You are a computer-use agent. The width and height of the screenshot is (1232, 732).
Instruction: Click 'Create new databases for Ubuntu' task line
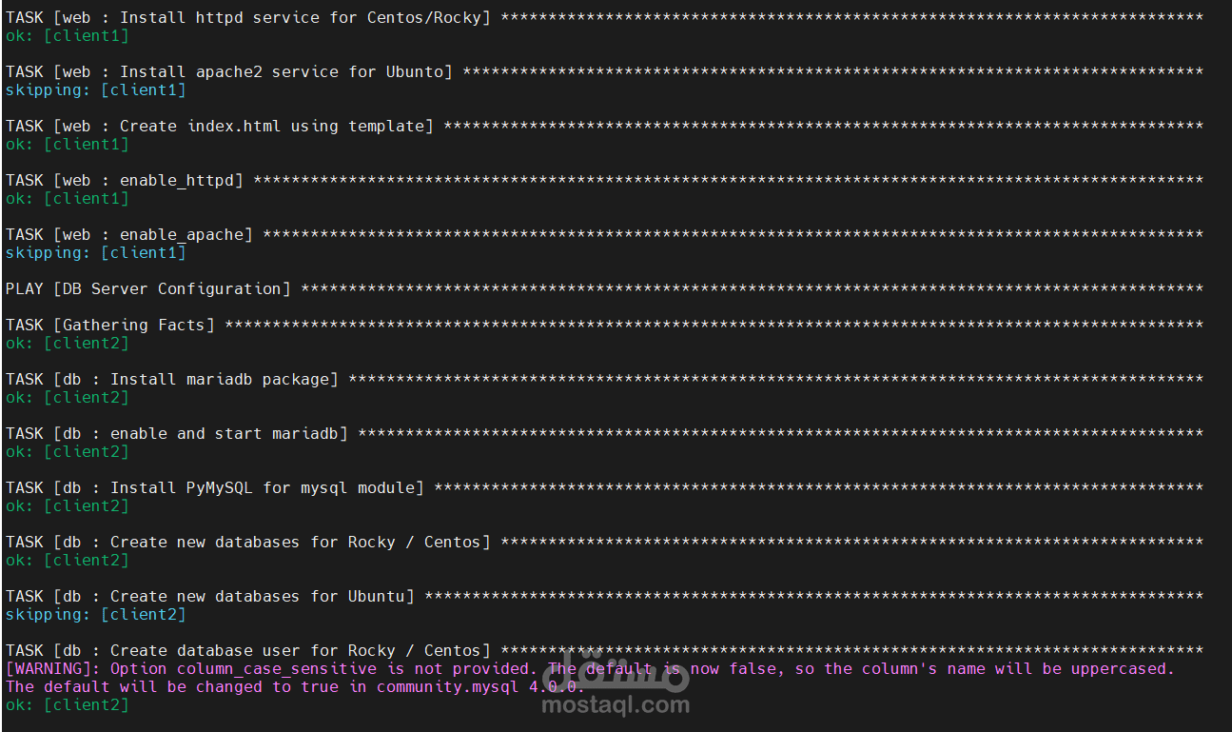(x=604, y=597)
